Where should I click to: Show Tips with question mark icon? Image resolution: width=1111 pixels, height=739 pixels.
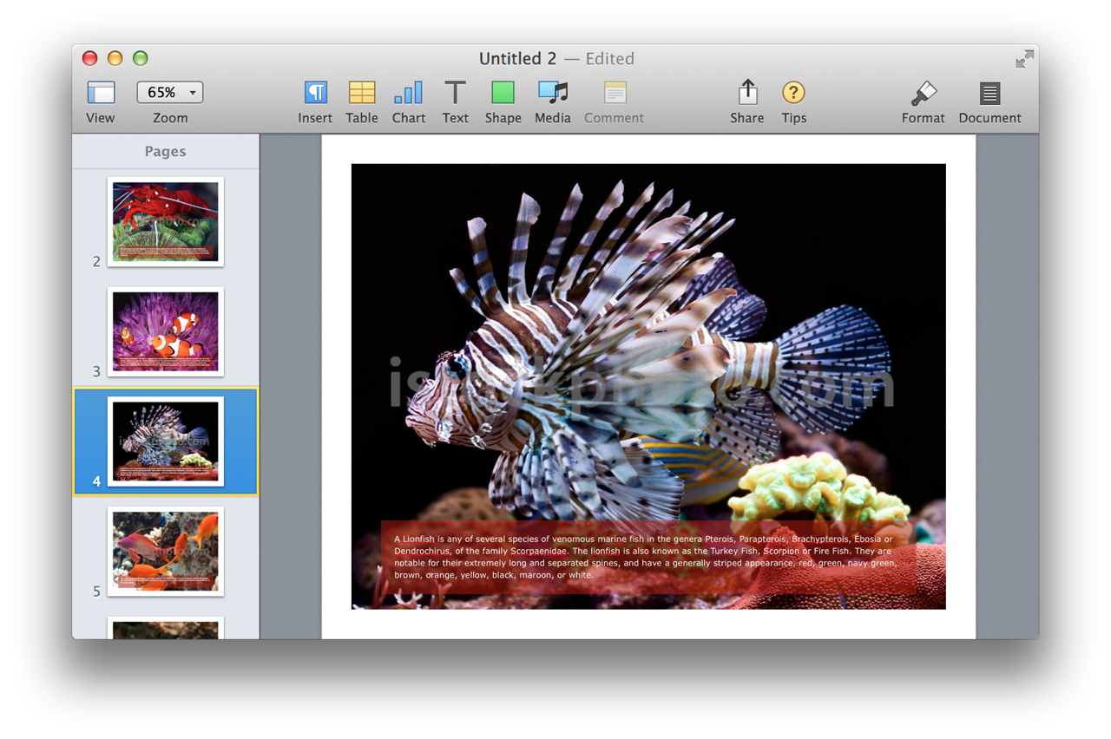pyautogui.click(x=793, y=92)
